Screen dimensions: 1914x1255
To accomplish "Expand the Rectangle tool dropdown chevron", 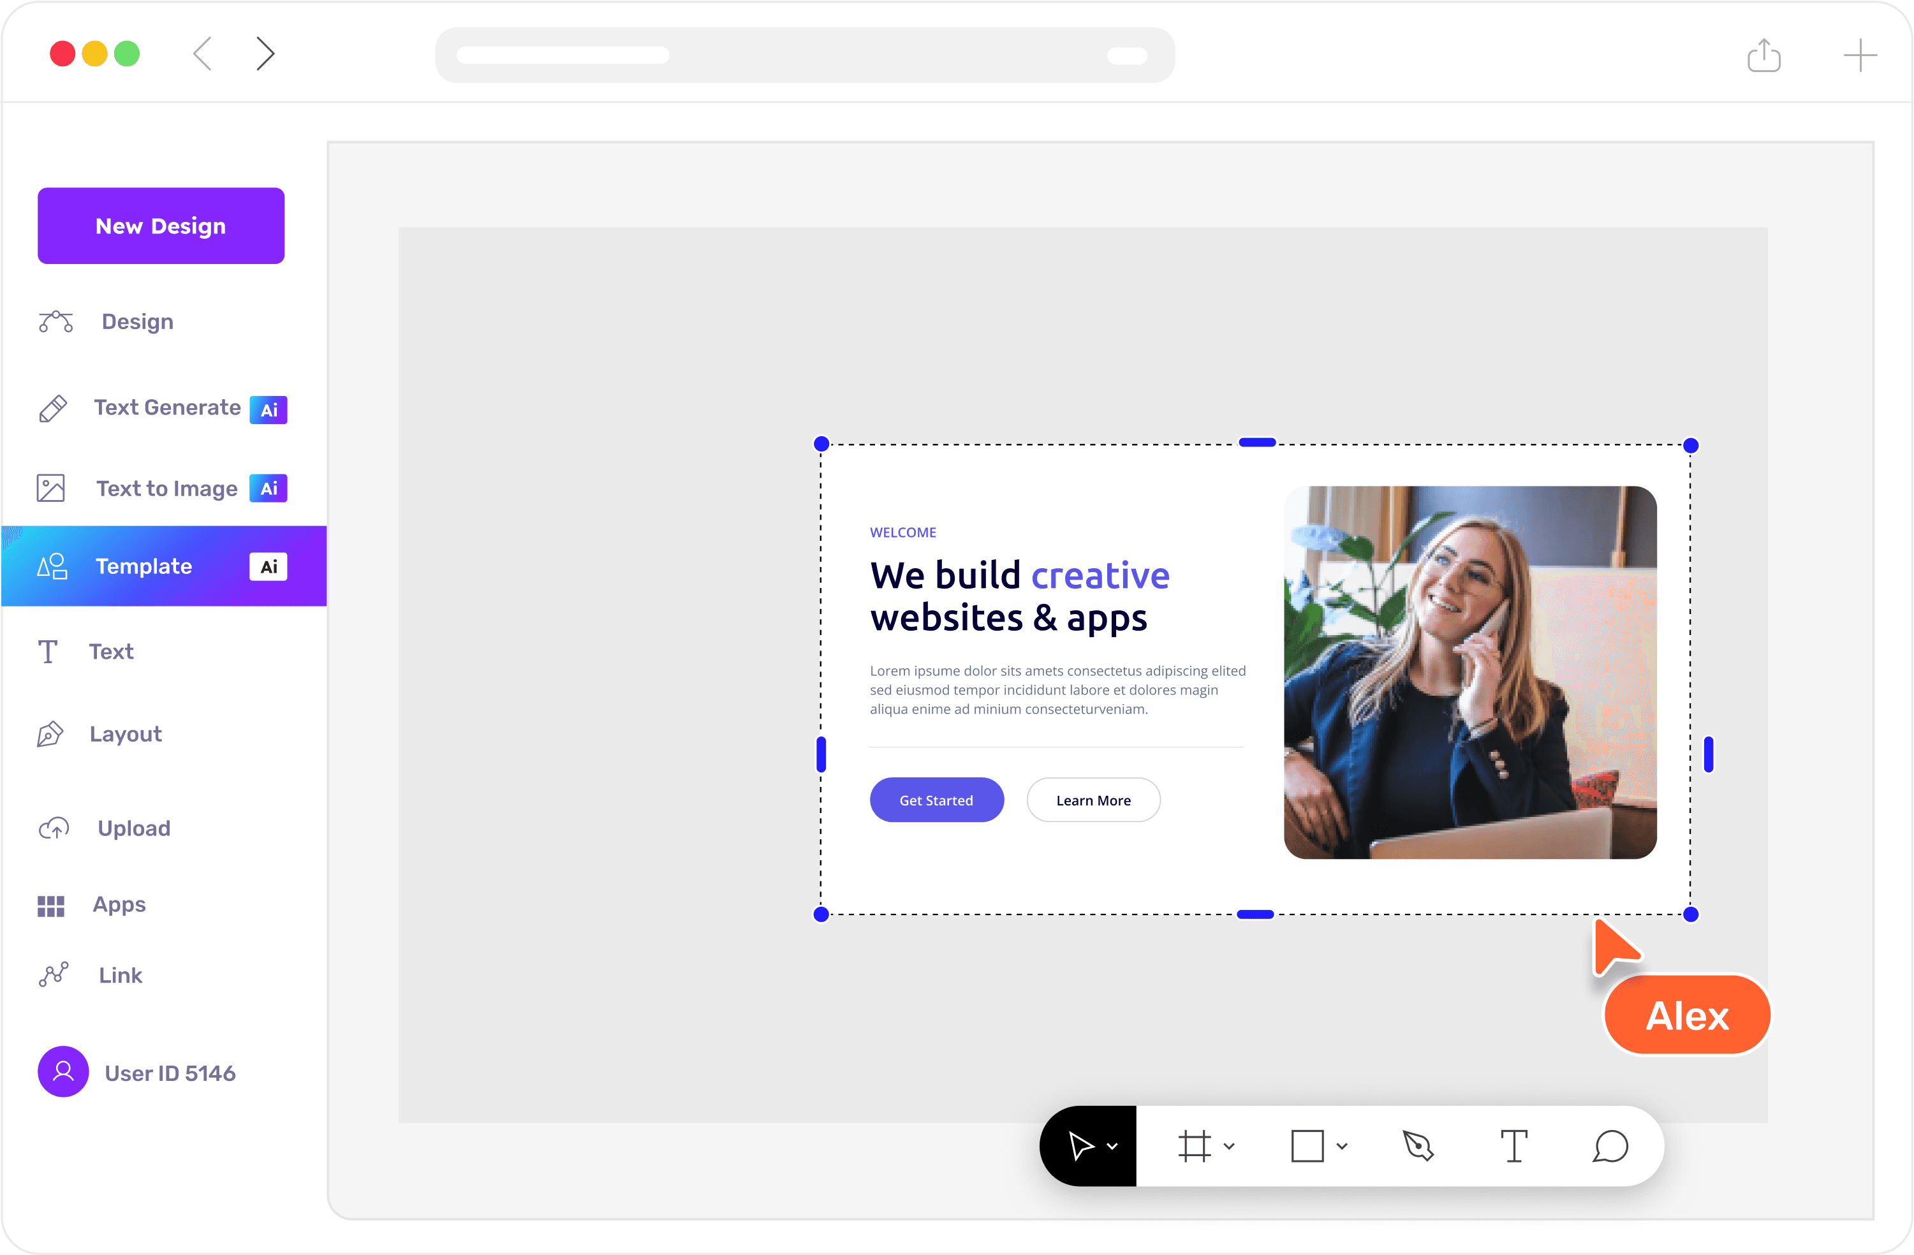I will (1341, 1147).
